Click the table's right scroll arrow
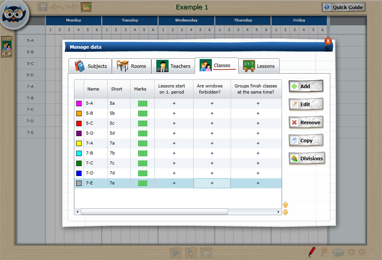 (279, 212)
